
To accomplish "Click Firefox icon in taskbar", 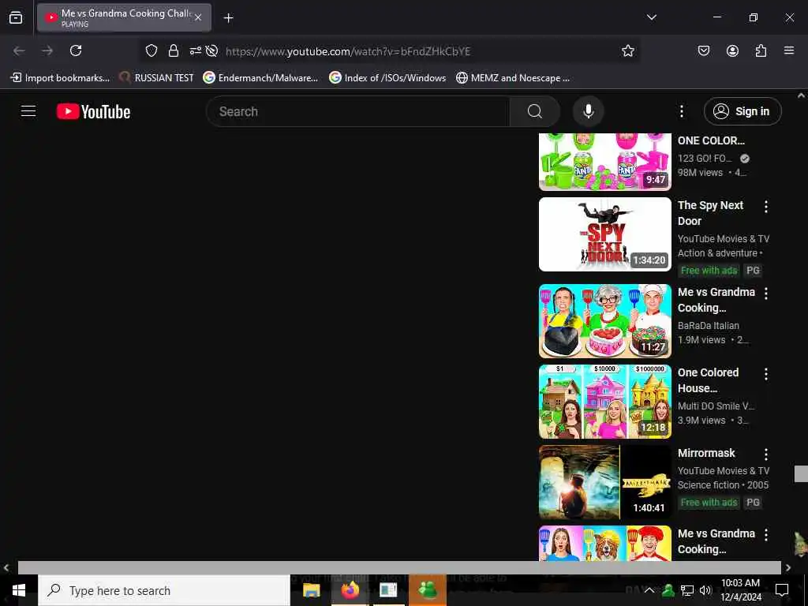I will 350,590.
